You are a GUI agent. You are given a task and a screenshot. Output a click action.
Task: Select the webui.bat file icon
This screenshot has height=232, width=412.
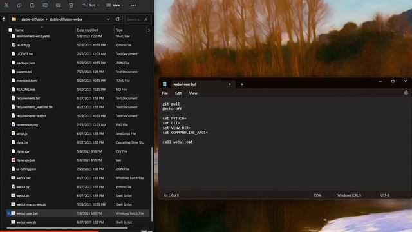click(x=14, y=178)
